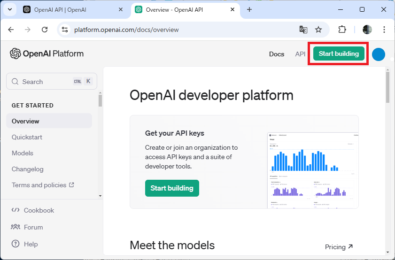Click the Get your API keys heading
The width and height of the screenshot is (395, 260).
coord(175,133)
